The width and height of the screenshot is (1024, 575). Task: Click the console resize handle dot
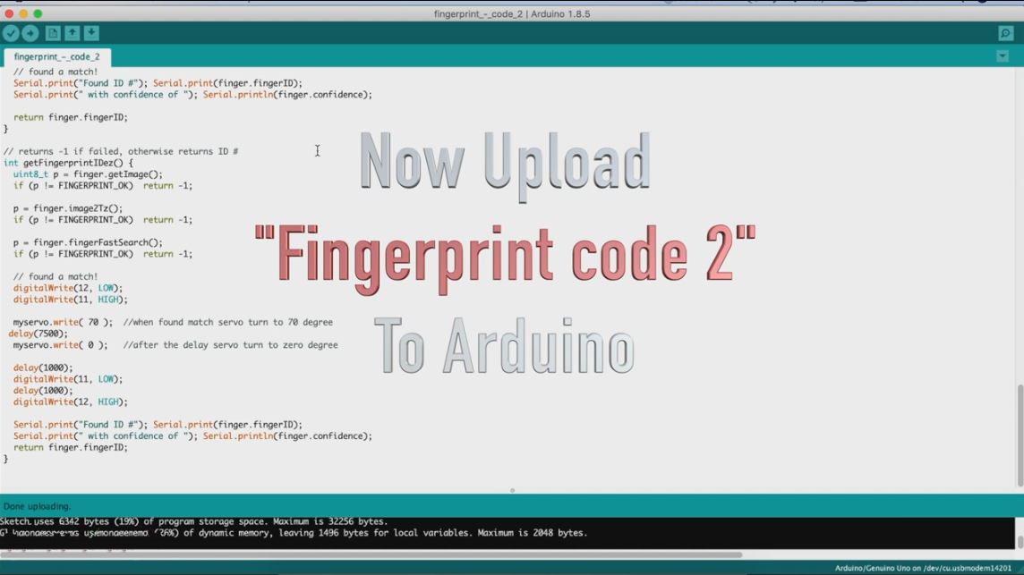pyautogui.click(x=512, y=490)
